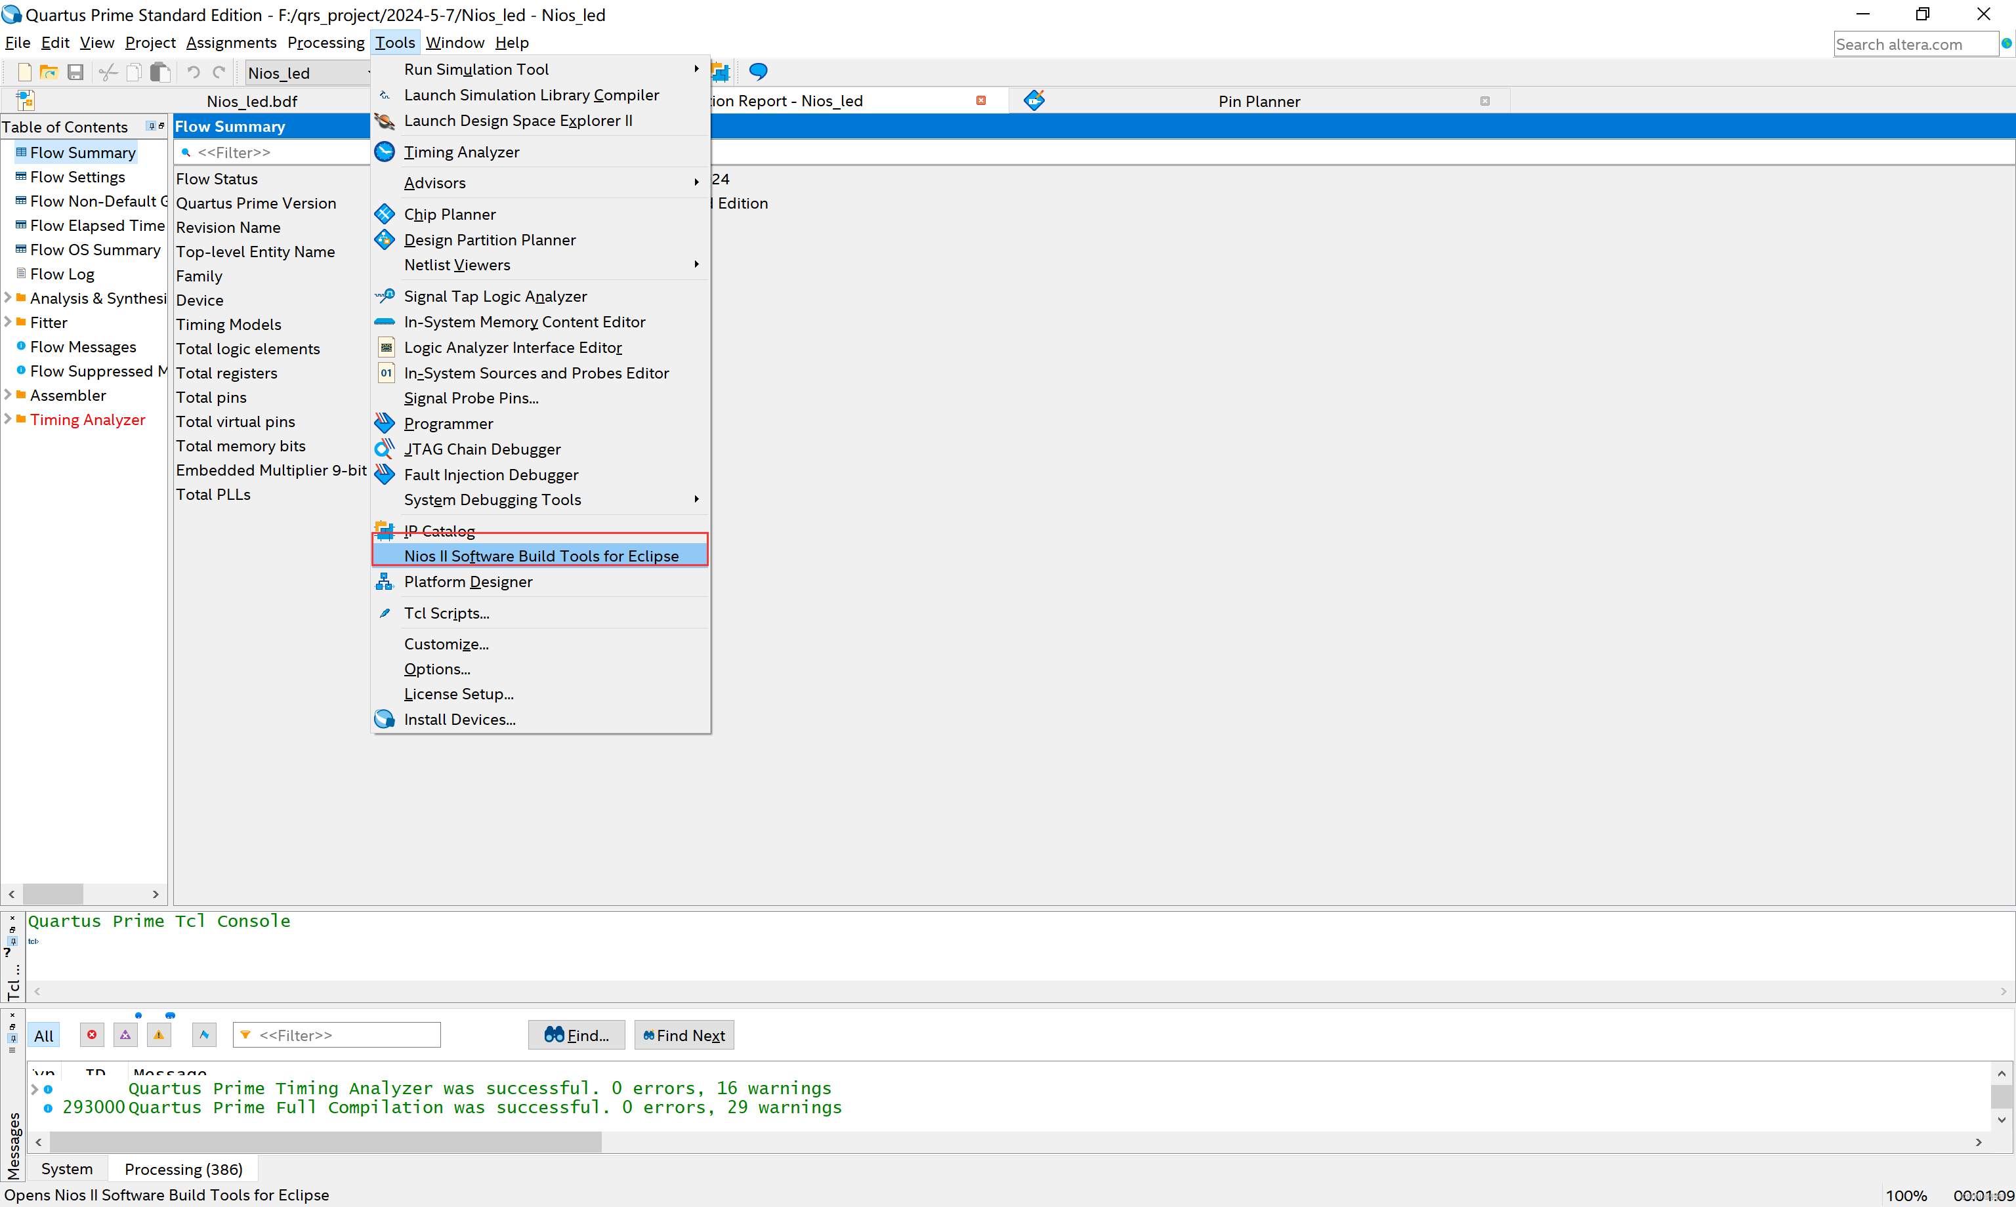This screenshot has height=1207, width=2016.
Task: Open Tcl Scripts dialog
Action: pos(540,613)
